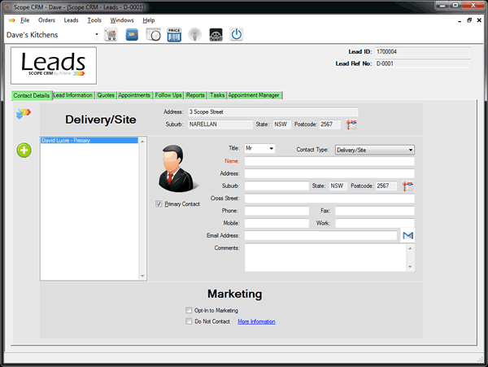
Task: Click the More Information link
Action: pyautogui.click(x=256, y=321)
